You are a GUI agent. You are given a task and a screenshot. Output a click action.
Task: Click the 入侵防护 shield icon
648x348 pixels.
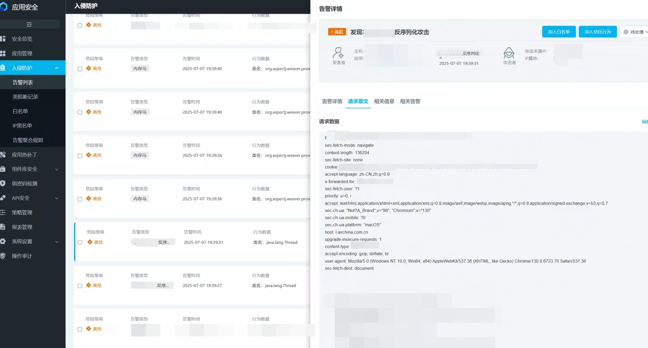point(3,68)
